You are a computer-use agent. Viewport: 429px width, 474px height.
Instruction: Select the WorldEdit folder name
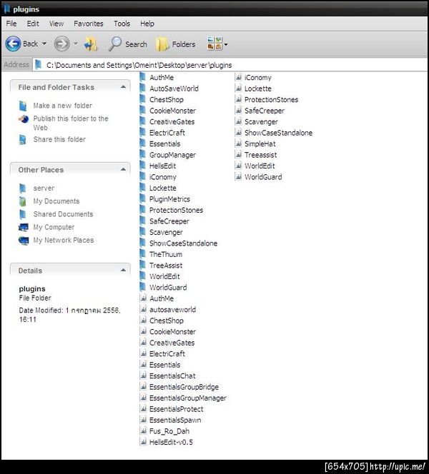click(164, 276)
